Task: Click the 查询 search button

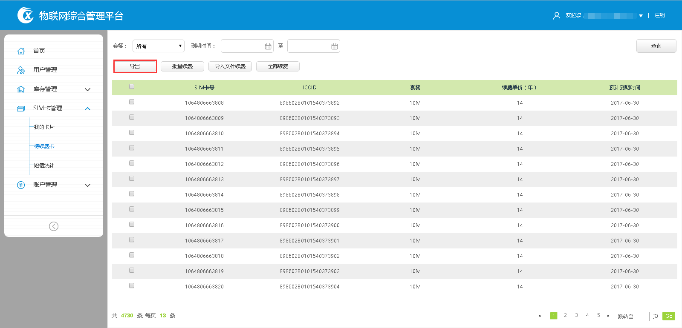Action: coord(656,46)
